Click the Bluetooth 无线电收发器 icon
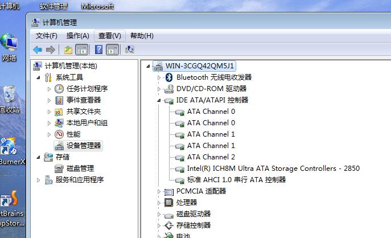Image resolution: width=391 pixels, height=238 pixels. click(168, 77)
